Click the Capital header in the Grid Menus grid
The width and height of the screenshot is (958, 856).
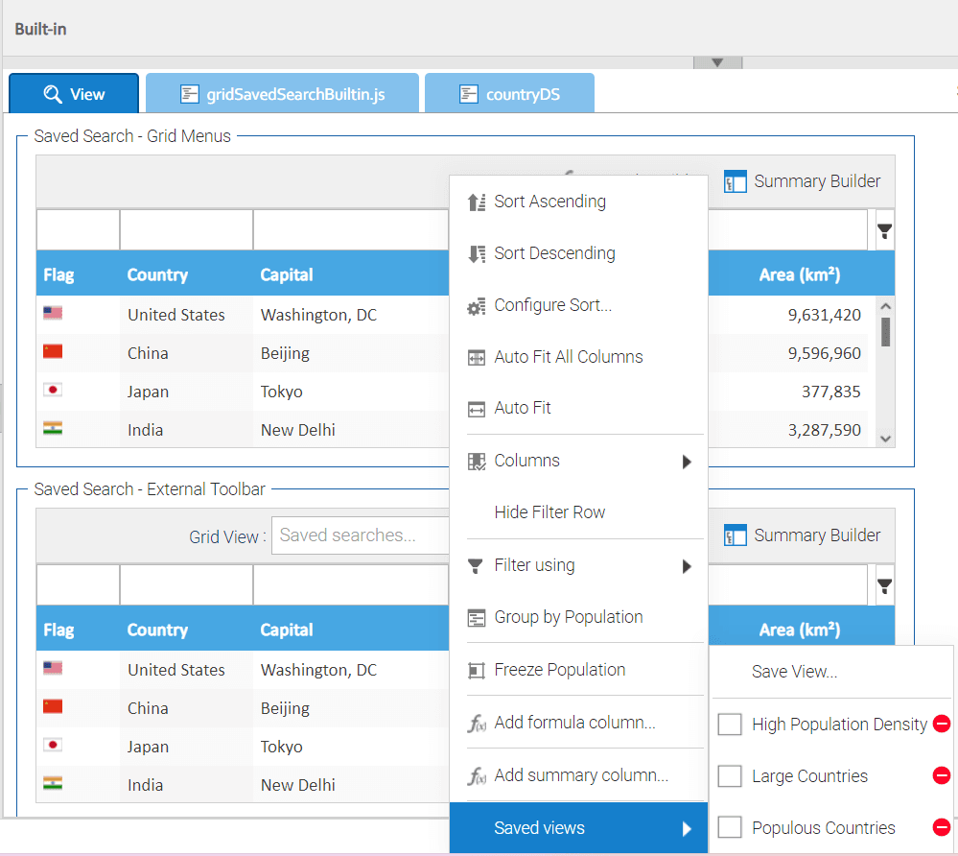[351, 274]
